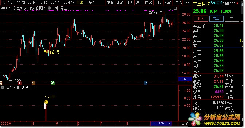Click the 12.22 low price label
The width and height of the screenshot is (245, 128).
tap(16, 81)
